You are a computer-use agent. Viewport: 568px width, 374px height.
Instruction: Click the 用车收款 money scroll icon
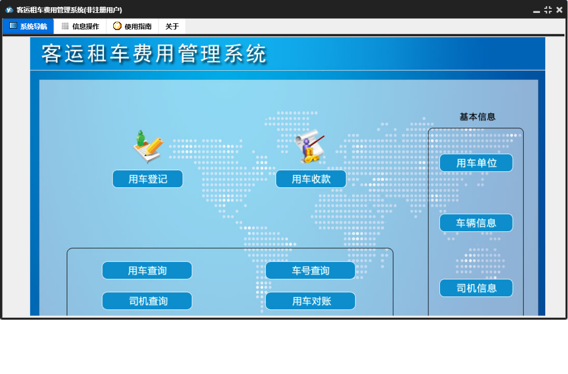(x=311, y=146)
